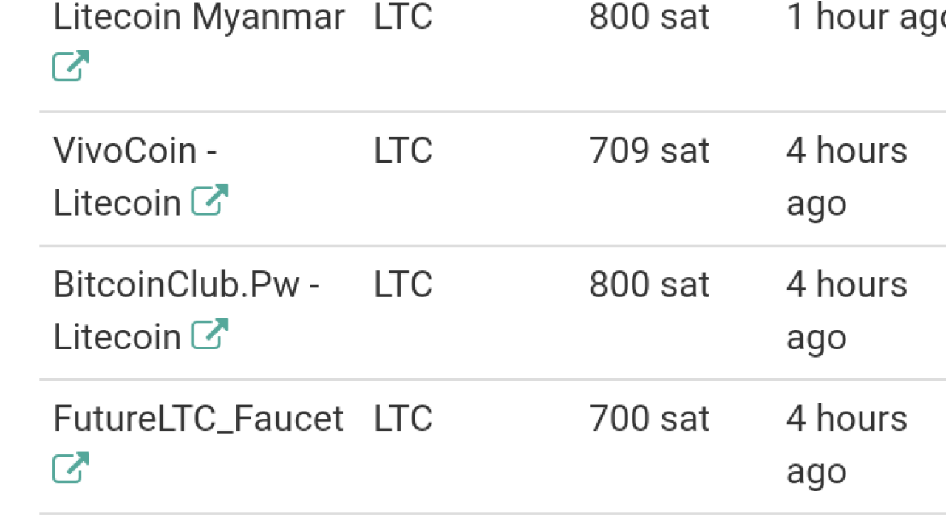This screenshot has width=946, height=532.
Task: Select LTC currency in VivoCoin row
Action: pos(403,151)
